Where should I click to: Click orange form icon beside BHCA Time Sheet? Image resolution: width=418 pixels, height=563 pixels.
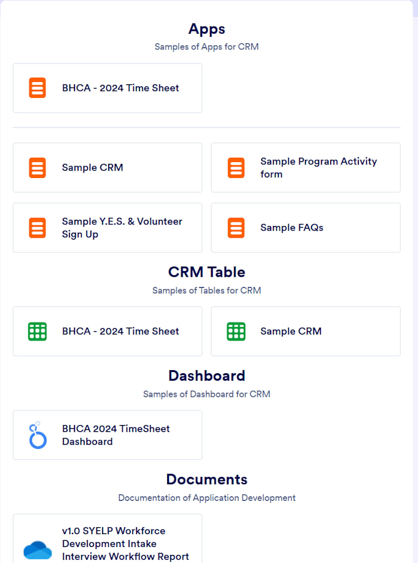click(x=37, y=88)
